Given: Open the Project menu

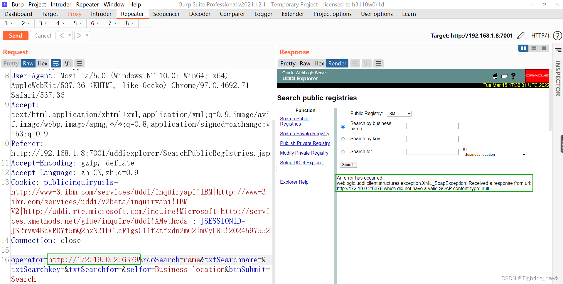Looking at the screenshot, I should pos(37,4).
